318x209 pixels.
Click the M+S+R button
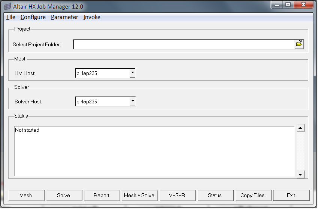click(178, 196)
